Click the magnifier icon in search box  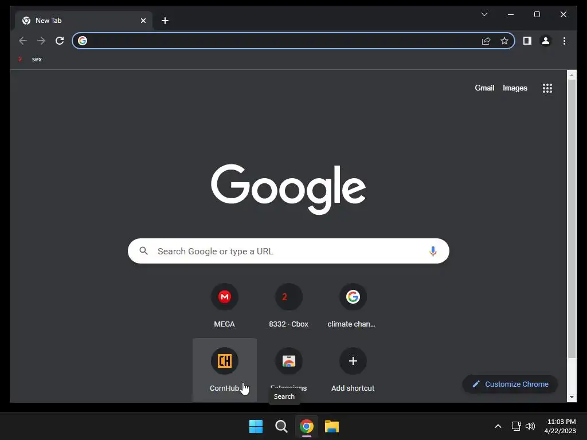[x=144, y=251]
